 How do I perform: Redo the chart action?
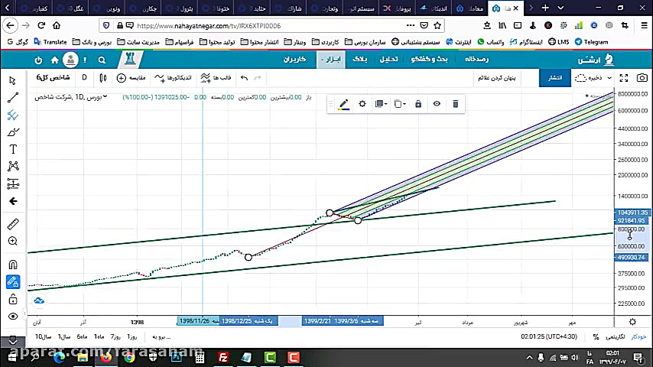[258, 78]
